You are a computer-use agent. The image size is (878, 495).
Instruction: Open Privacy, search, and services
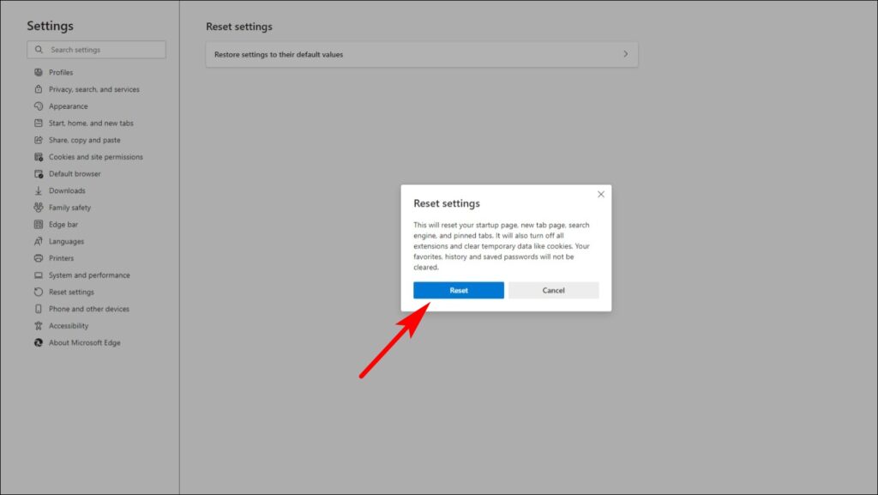pyautogui.click(x=94, y=89)
